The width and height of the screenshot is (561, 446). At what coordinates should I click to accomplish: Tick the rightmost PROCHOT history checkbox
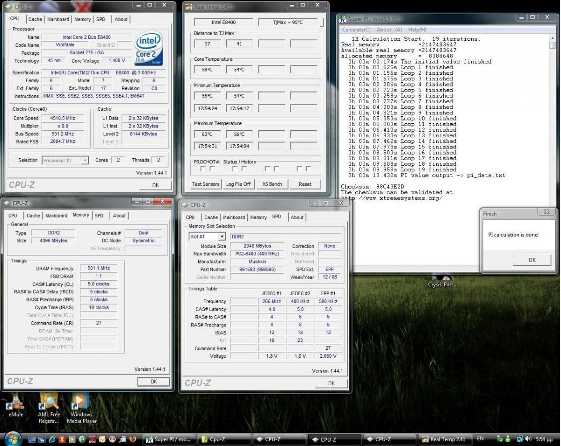pyautogui.click(x=309, y=169)
